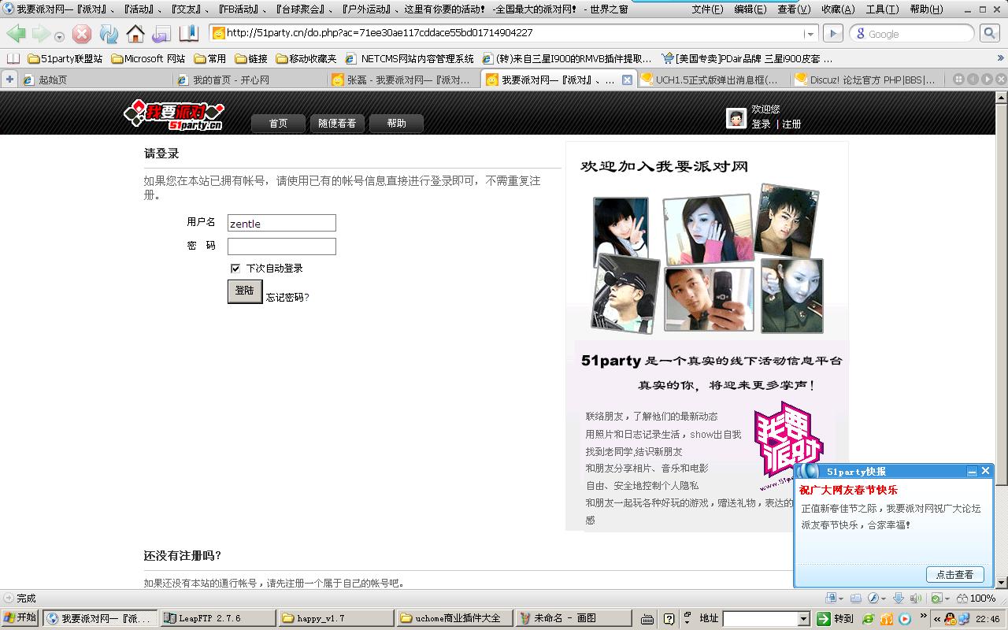This screenshot has width=1008, height=630.
Task: Go back with the green back arrow
Action: [17, 34]
